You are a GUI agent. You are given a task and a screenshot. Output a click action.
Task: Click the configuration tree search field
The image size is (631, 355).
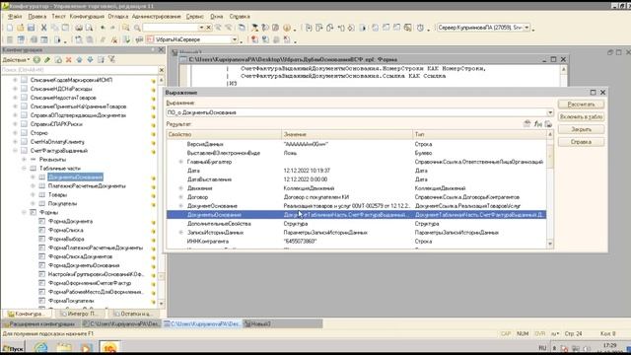pyautogui.click(x=80, y=70)
